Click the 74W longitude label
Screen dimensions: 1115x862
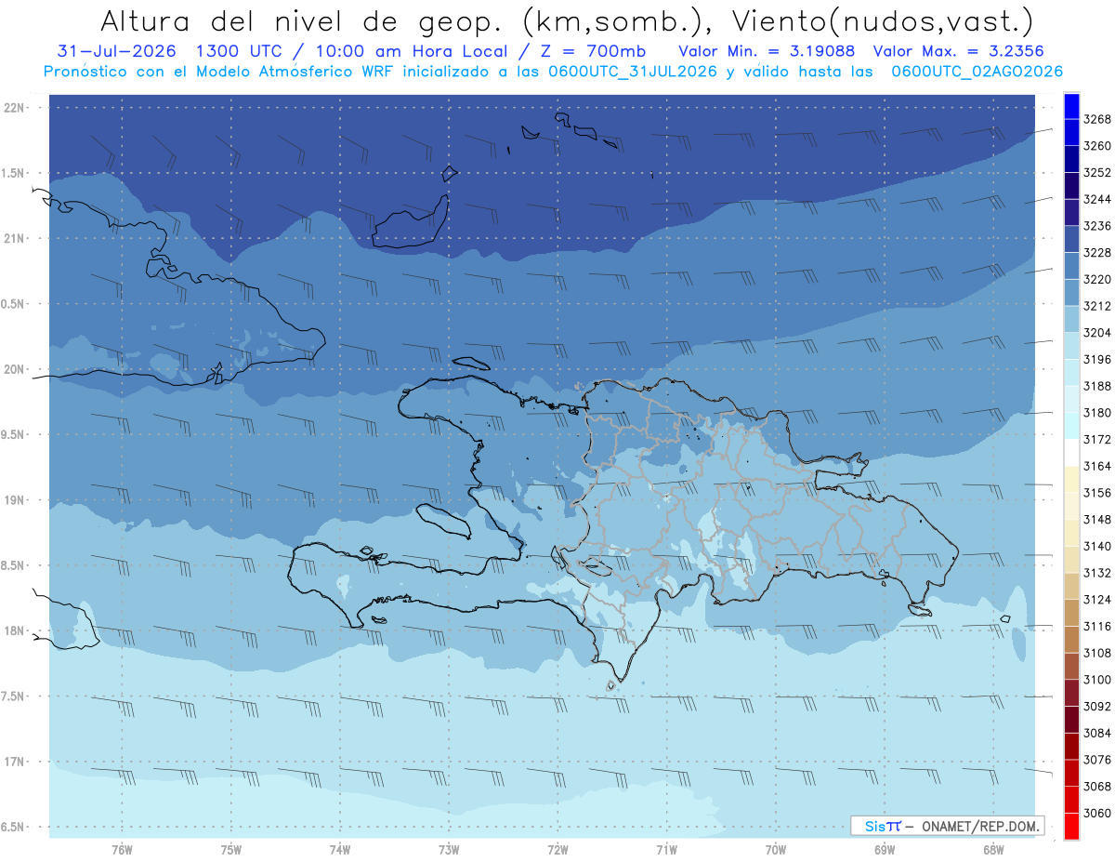[340, 849]
